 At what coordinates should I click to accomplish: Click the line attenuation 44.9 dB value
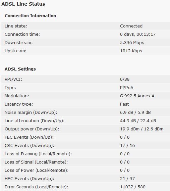(128, 121)
